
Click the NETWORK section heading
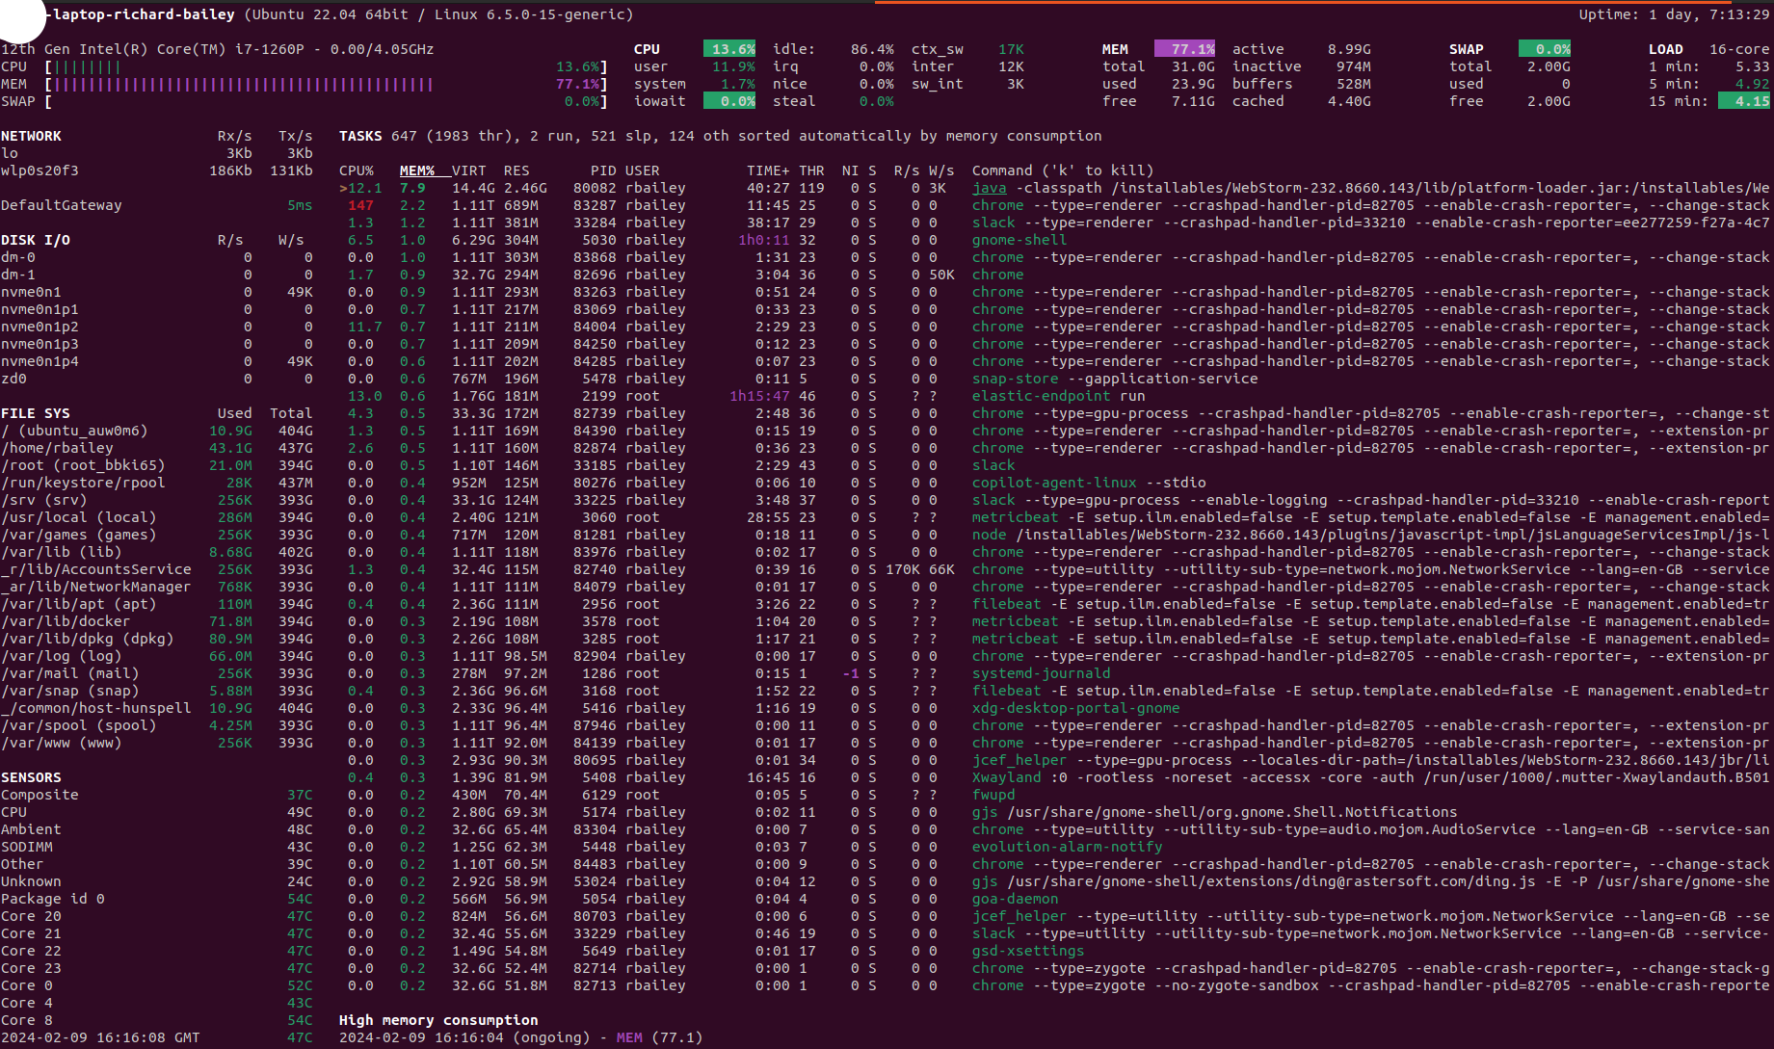[x=31, y=136]
